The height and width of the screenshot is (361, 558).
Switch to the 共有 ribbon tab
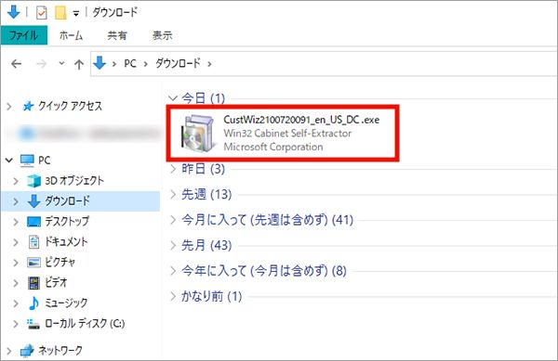pyautogui.click(x=117, y=35)
